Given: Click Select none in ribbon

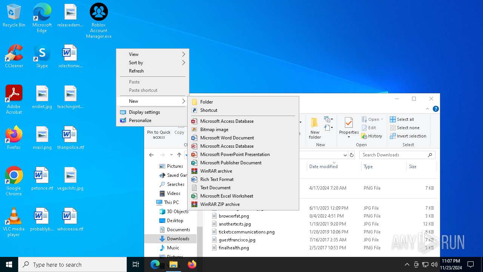Looking at the screenshot, I should coord(405,128).
